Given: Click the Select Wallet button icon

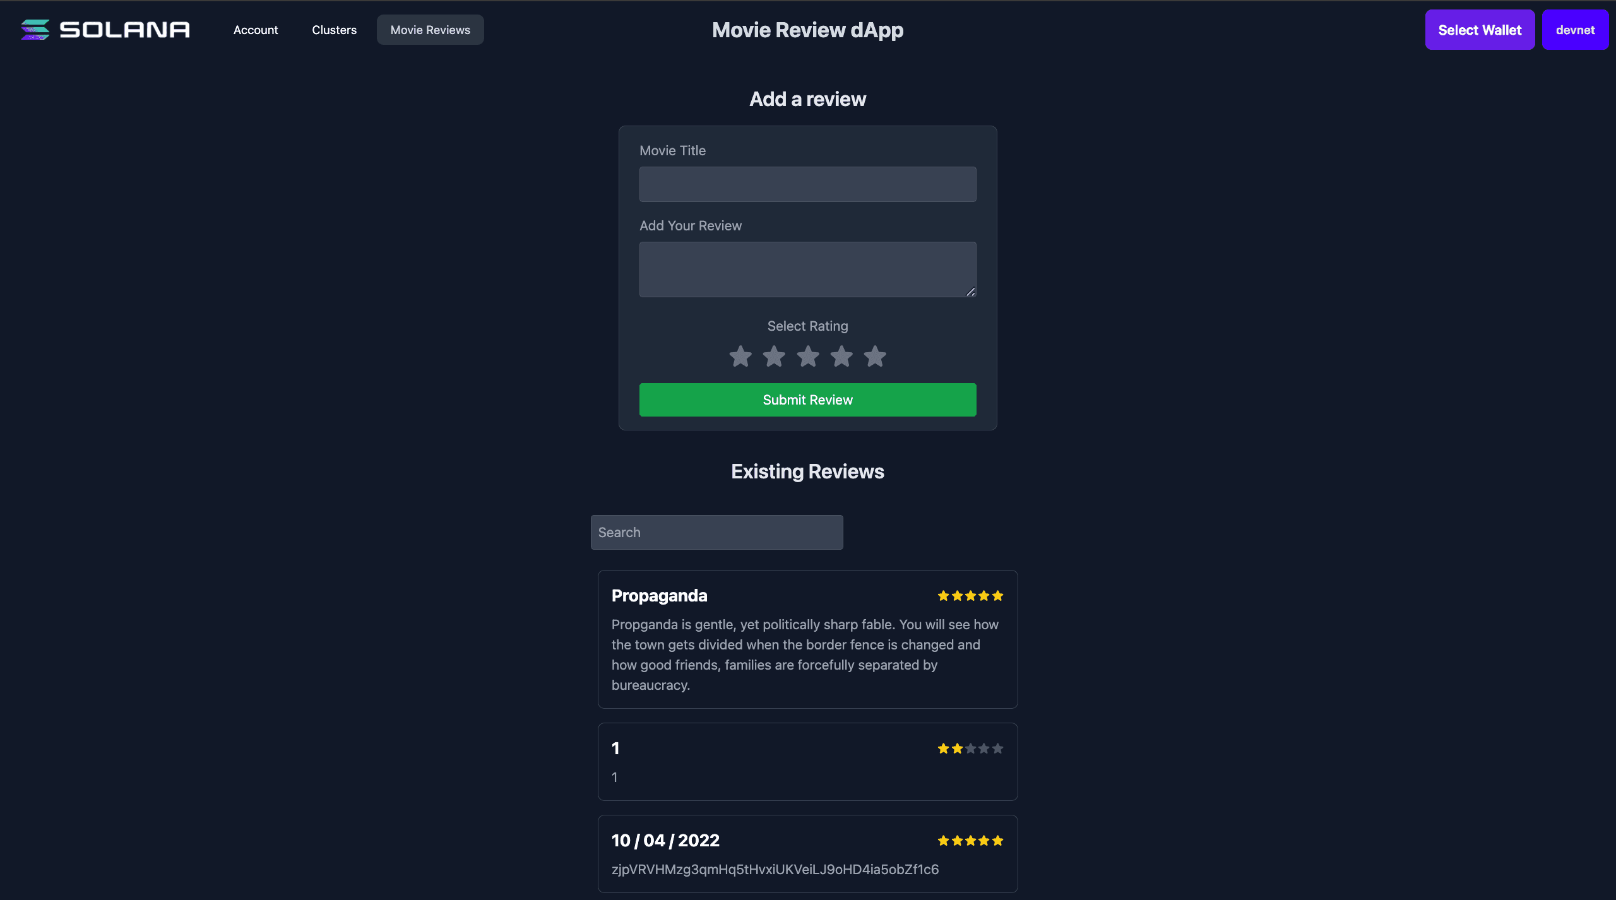Looking at the screenshot, I should tap(1480, 30).
